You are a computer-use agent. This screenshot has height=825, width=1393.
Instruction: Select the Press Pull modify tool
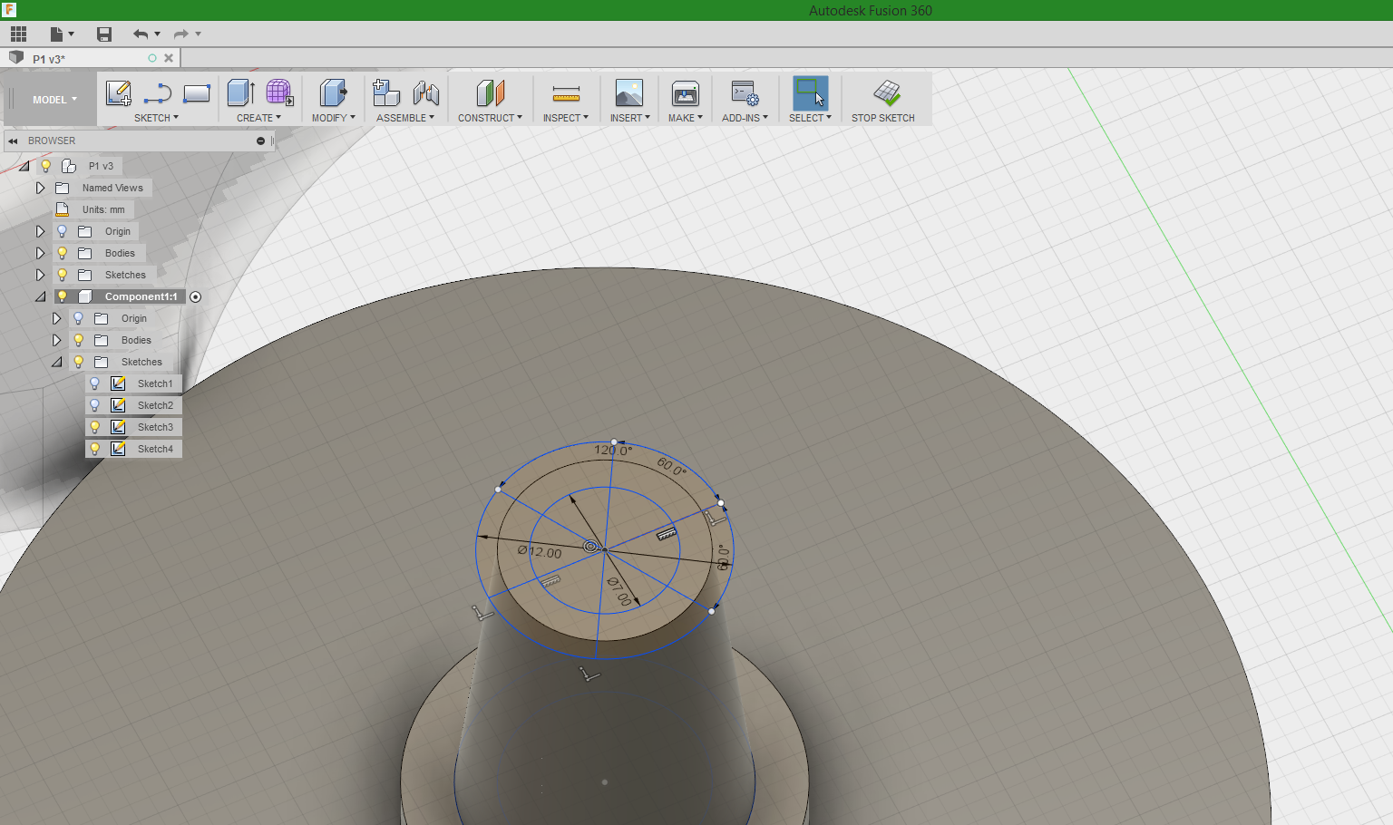[x=333, y=92]
